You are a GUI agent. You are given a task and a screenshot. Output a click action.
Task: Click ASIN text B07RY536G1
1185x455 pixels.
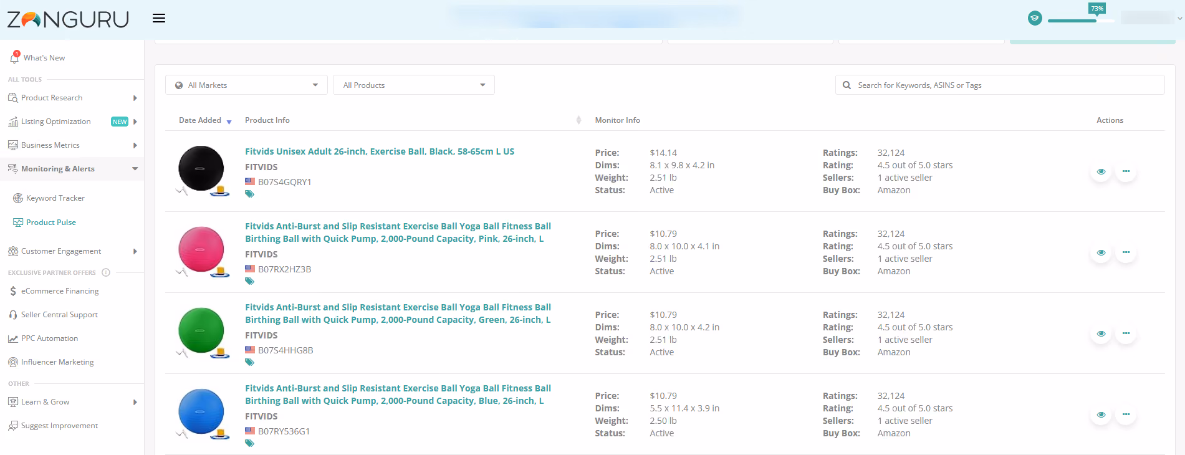click(x=284, y=431)
